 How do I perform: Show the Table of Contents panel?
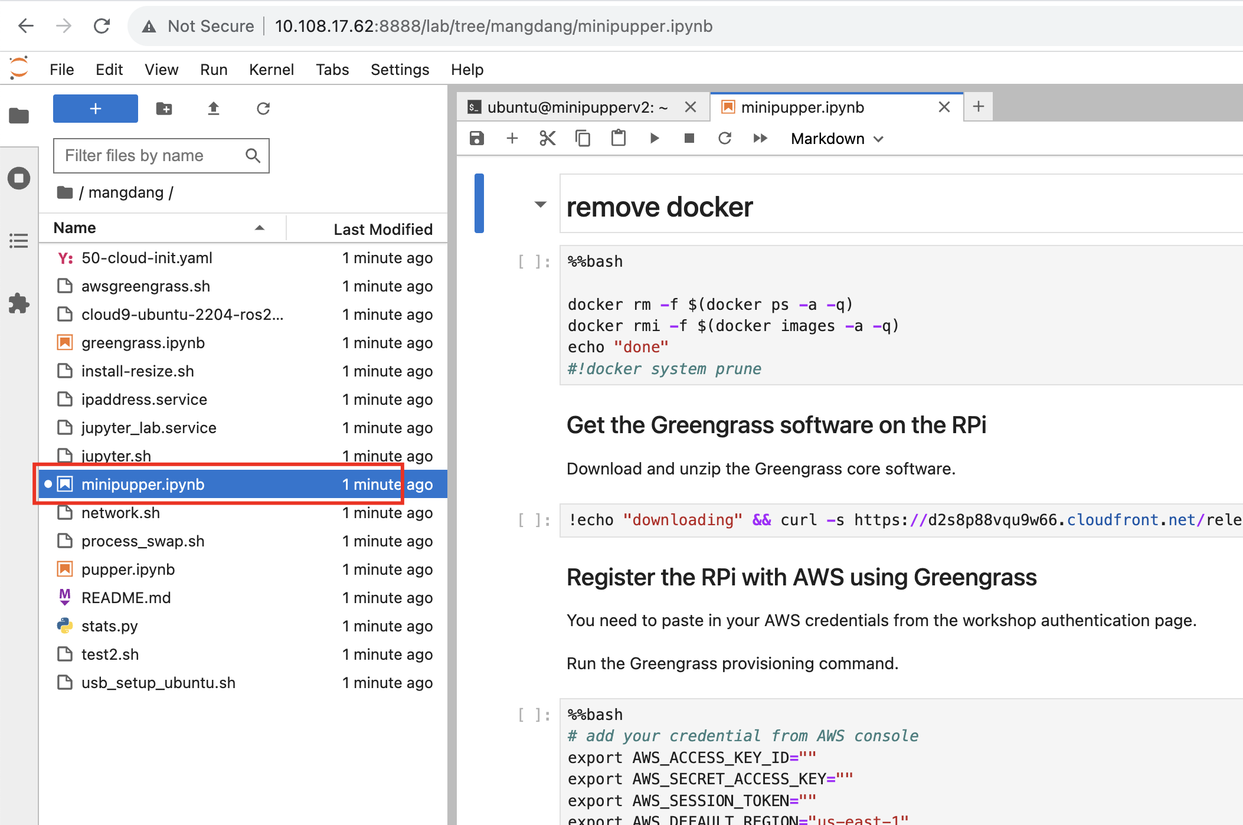tap(19, 241)
